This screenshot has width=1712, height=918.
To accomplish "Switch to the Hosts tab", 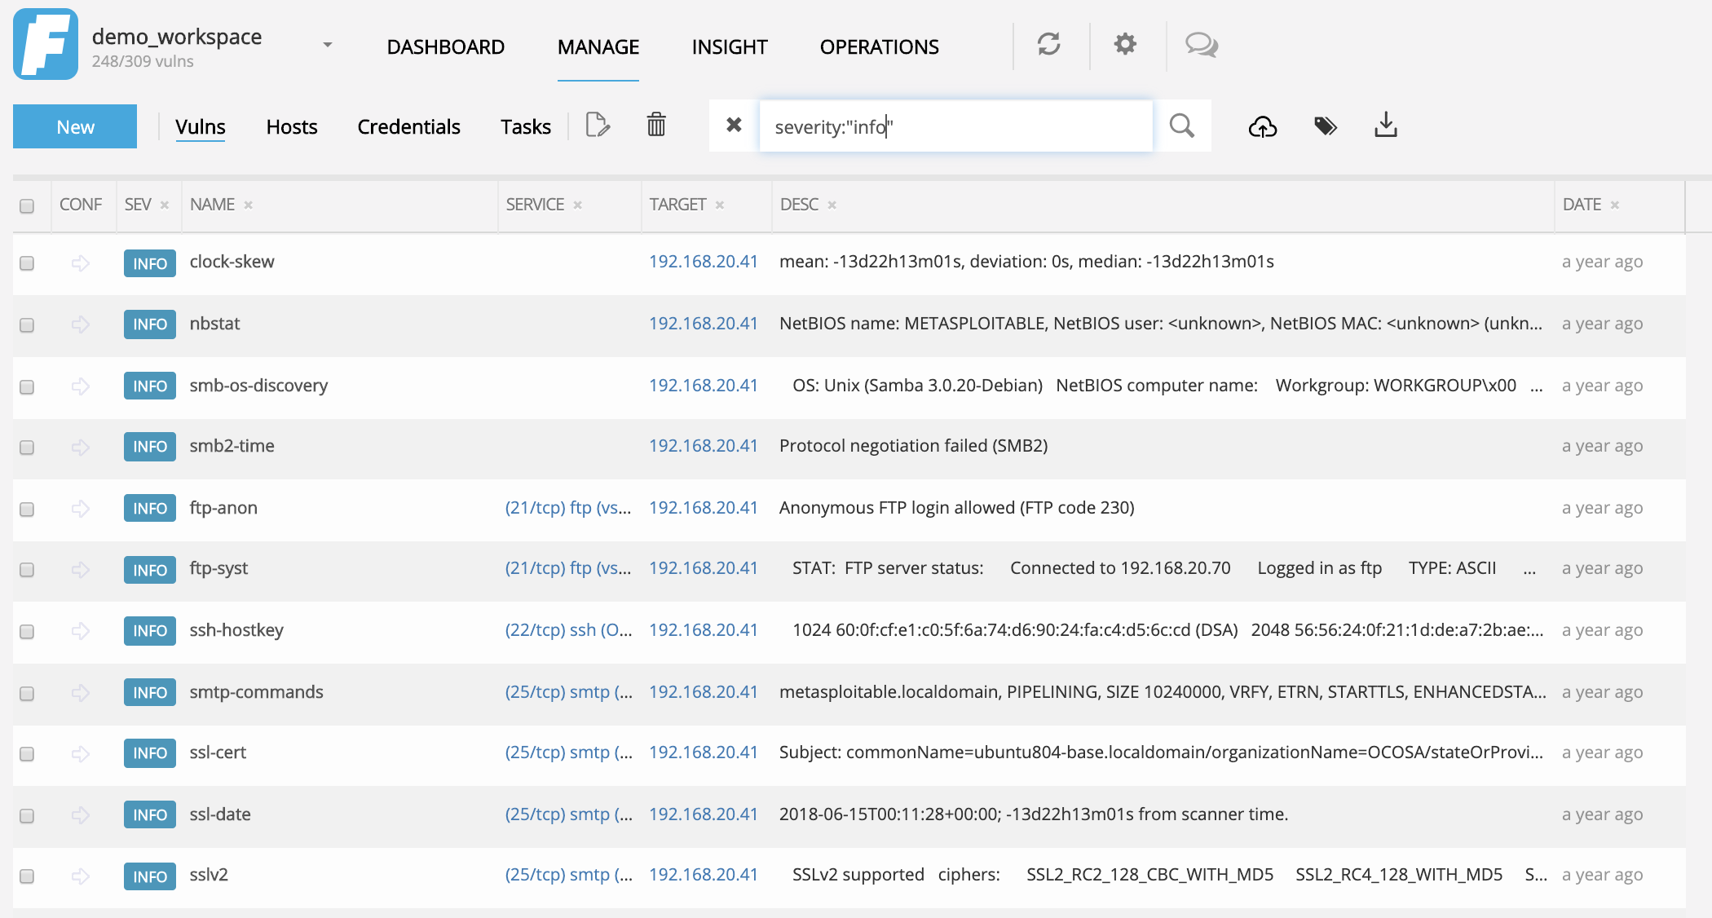I will point(291,127).
